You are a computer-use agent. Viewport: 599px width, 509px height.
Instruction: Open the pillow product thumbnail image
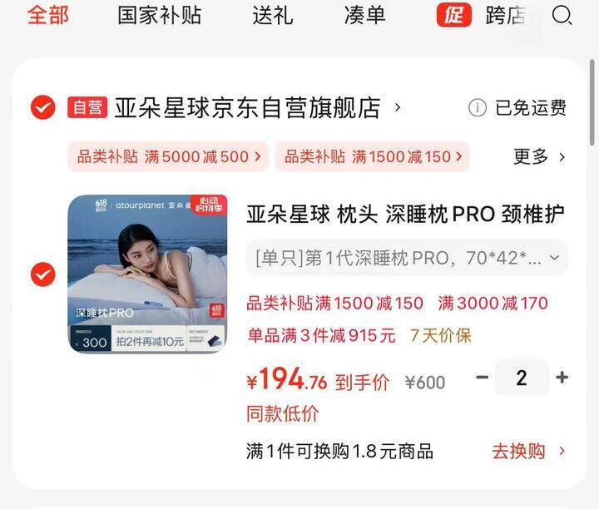coord(147,274)
